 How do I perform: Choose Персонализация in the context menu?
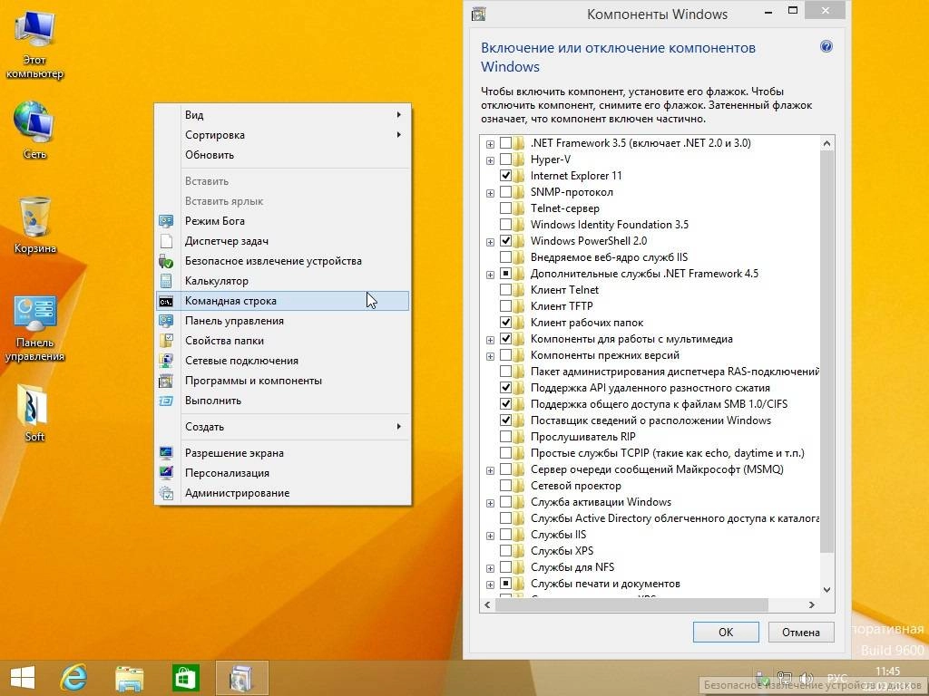click(283, 473)
